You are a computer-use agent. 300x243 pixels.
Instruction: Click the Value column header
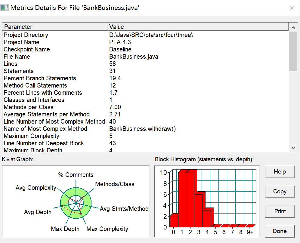click(198, 27)
